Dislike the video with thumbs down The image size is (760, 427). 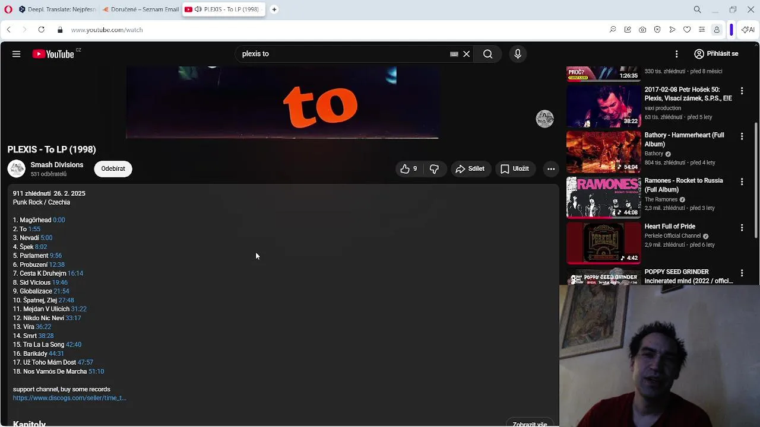[434, 169]
